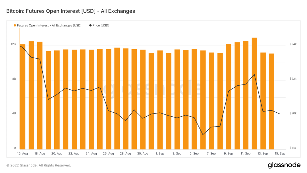Click the price line low point near 6 Sep
This screenshot has width=307, height=173.
tap(203, 135)
